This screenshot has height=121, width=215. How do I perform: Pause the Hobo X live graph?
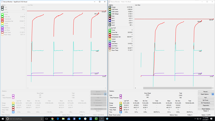(212, 94)
